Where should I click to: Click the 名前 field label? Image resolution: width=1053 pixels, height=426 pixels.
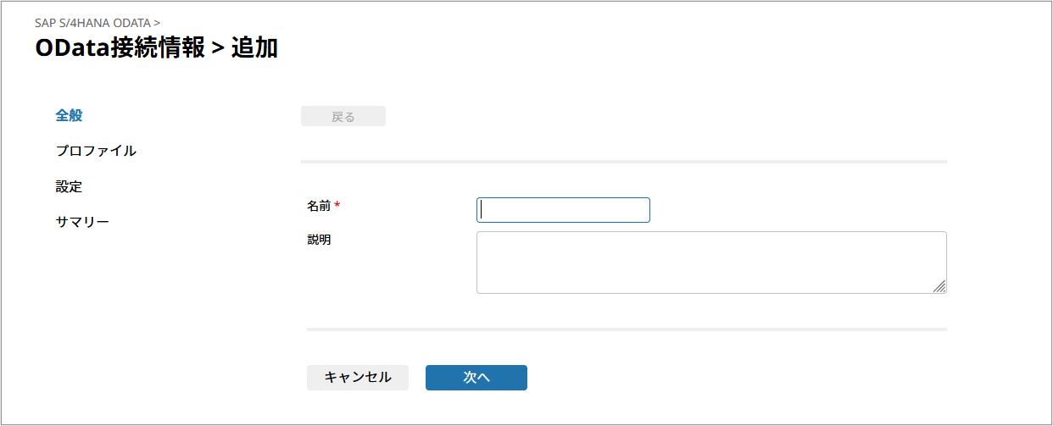coord(319,206)
